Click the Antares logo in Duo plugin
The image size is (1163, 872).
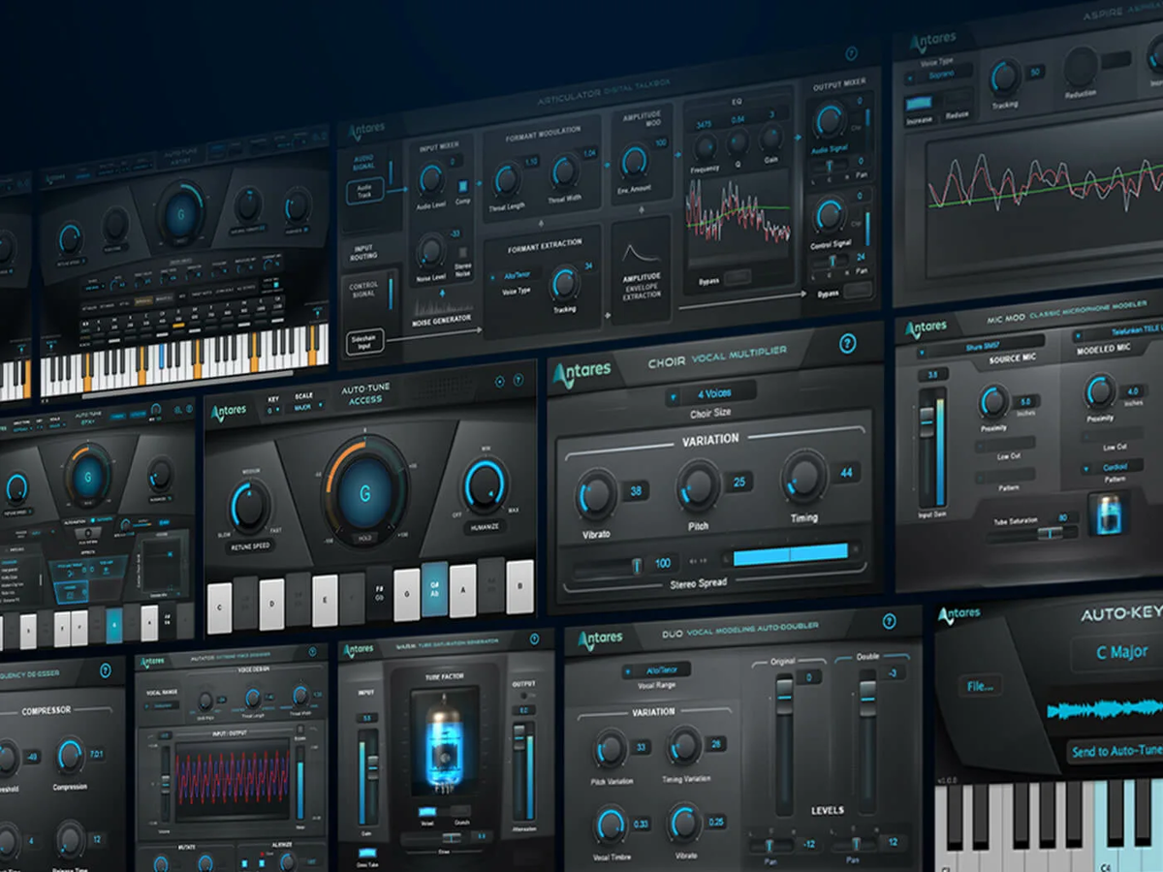pyautogui.click(x=600, y=639)
